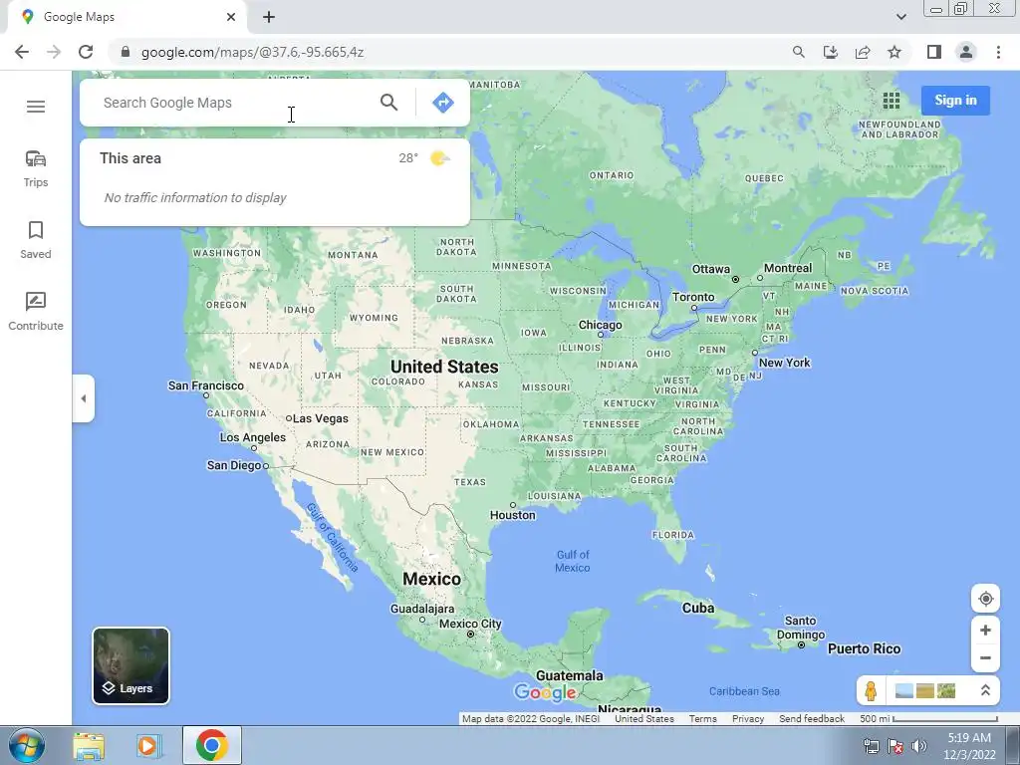1020x765 pixels.
Task: Select the Google Maps tab
Action: click(x=127, y=17)
